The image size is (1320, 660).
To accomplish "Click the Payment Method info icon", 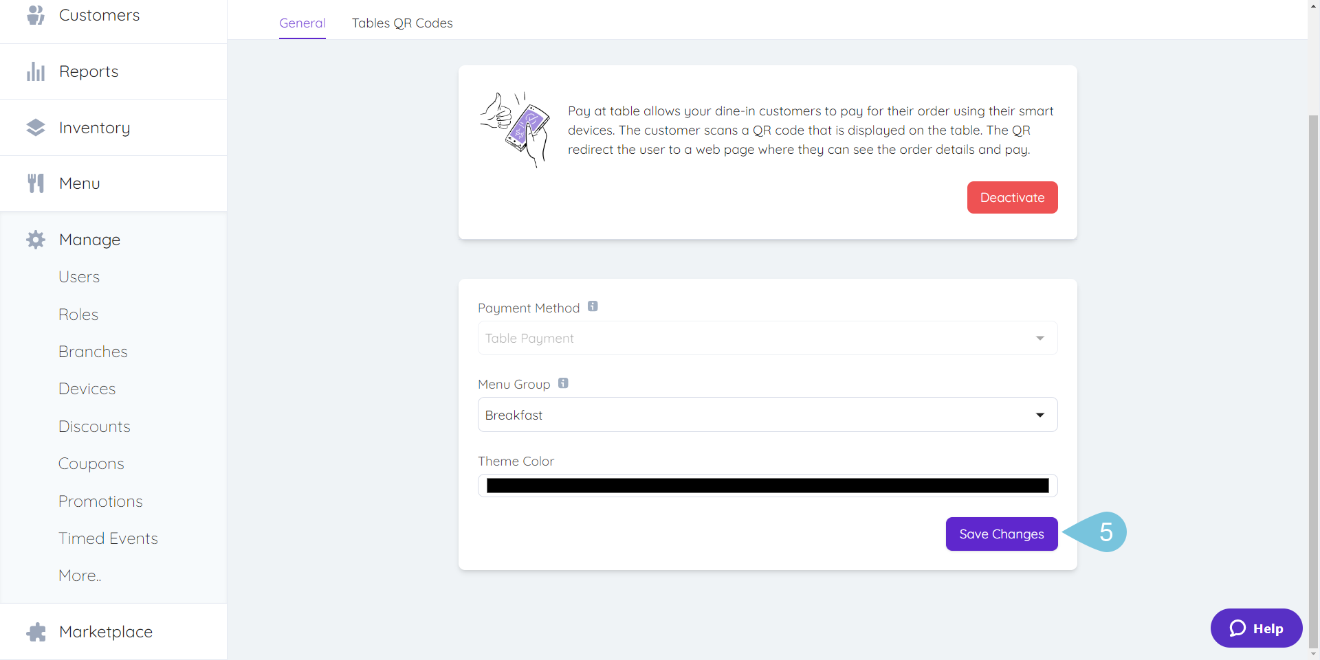I will point(593,306).
